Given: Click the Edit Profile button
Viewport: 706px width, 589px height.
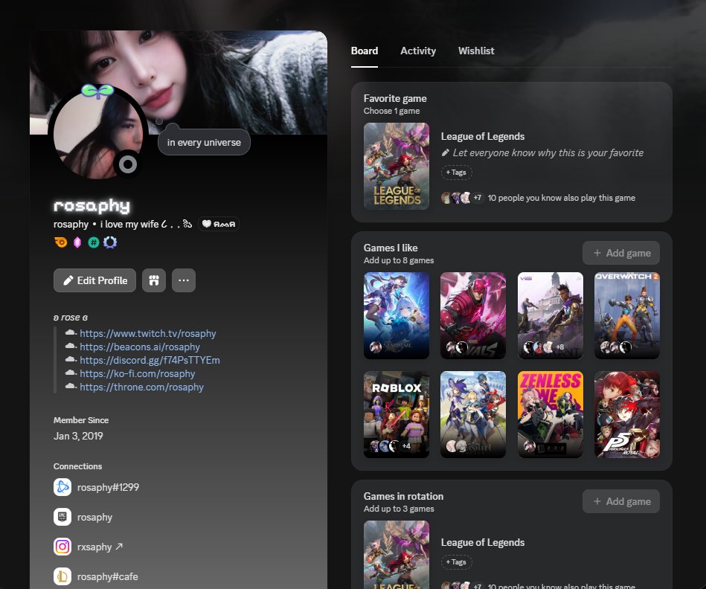Looking at the screenshot, I should pyautogui.click(x=94, y=280).
